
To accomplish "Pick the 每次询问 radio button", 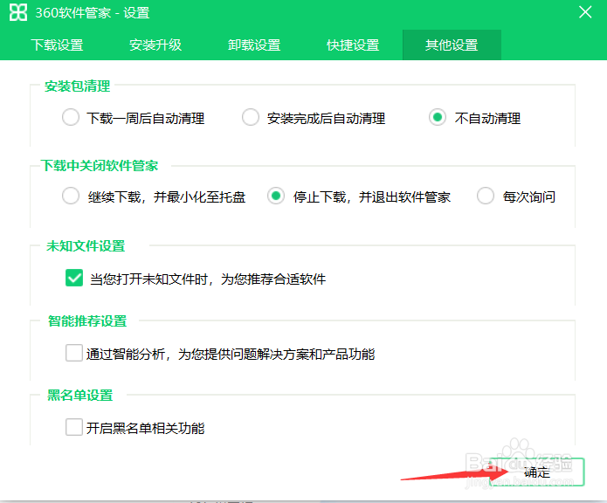I will tap(486, 196).
